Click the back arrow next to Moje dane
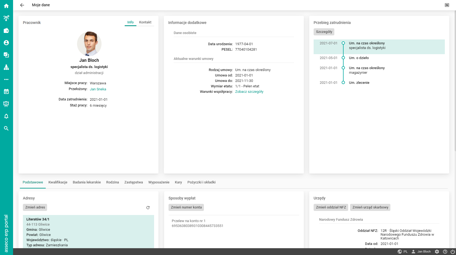The image size is (456, 255). [22, 5]
